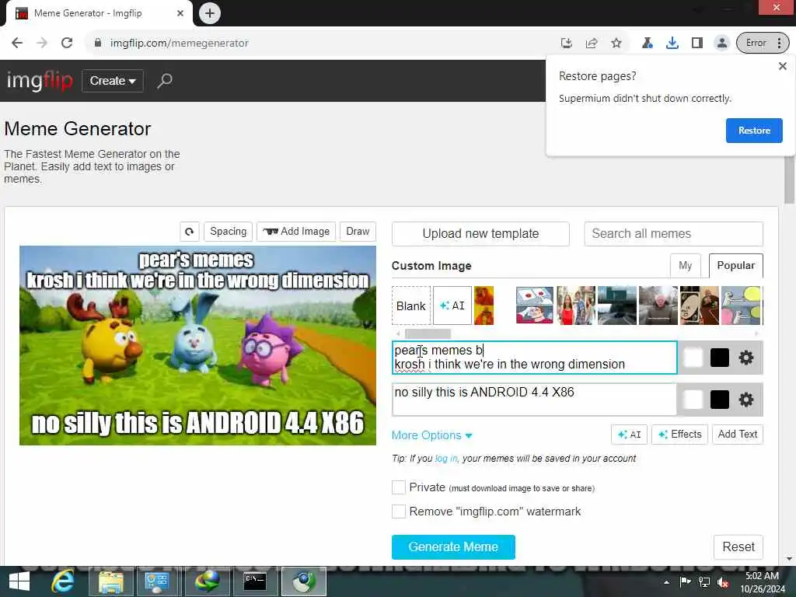796x597 pixels.
Task: Click the Restore button
Action: (x=754, y=131)
